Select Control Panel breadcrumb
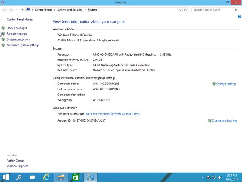Viewport: 242px width, 182px height. click(x=43, y=10)
